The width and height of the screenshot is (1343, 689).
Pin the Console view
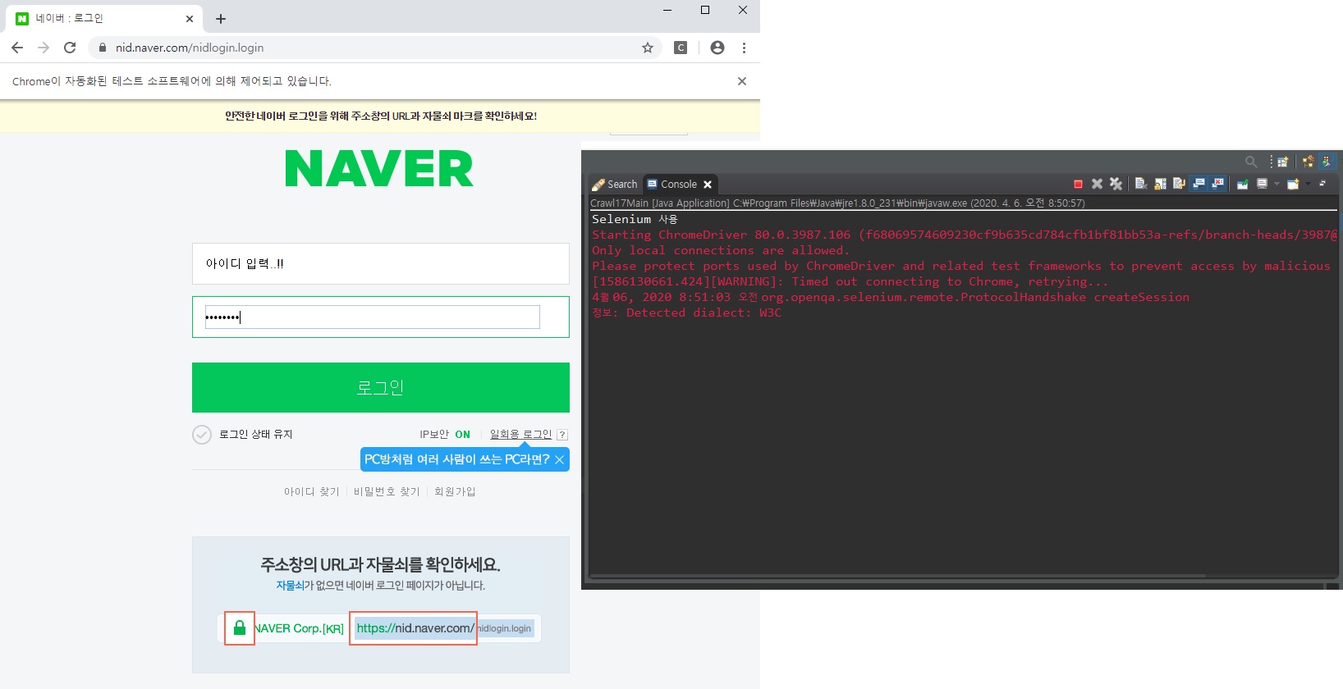[1243, 184]
